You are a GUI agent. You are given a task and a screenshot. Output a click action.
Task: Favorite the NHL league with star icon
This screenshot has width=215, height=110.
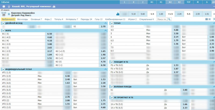(x=9, y=6)
